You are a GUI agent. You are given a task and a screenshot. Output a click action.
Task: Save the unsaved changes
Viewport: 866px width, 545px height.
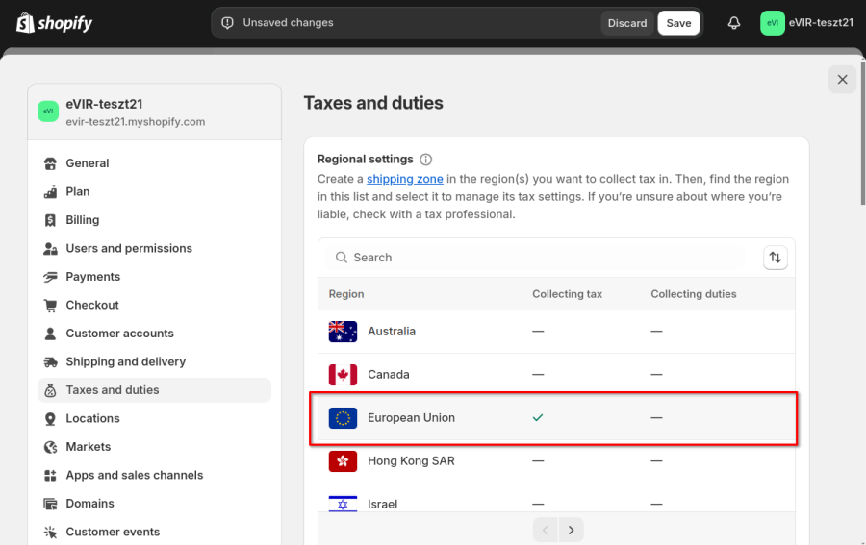tap(678, 23)
